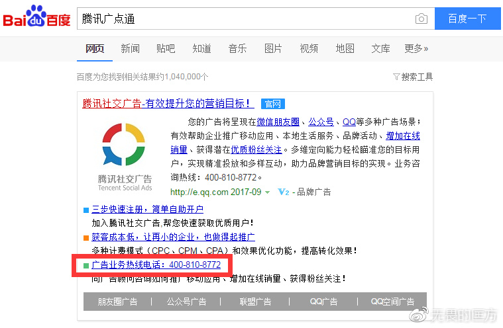Open the 增加在线销量 link
Viewport: 503px width, 328px height.
(x=403, y=136)
